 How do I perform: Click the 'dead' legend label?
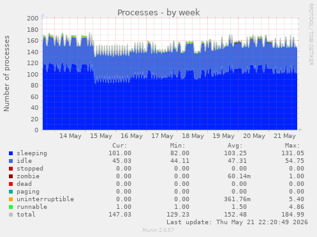coord(24,184)
